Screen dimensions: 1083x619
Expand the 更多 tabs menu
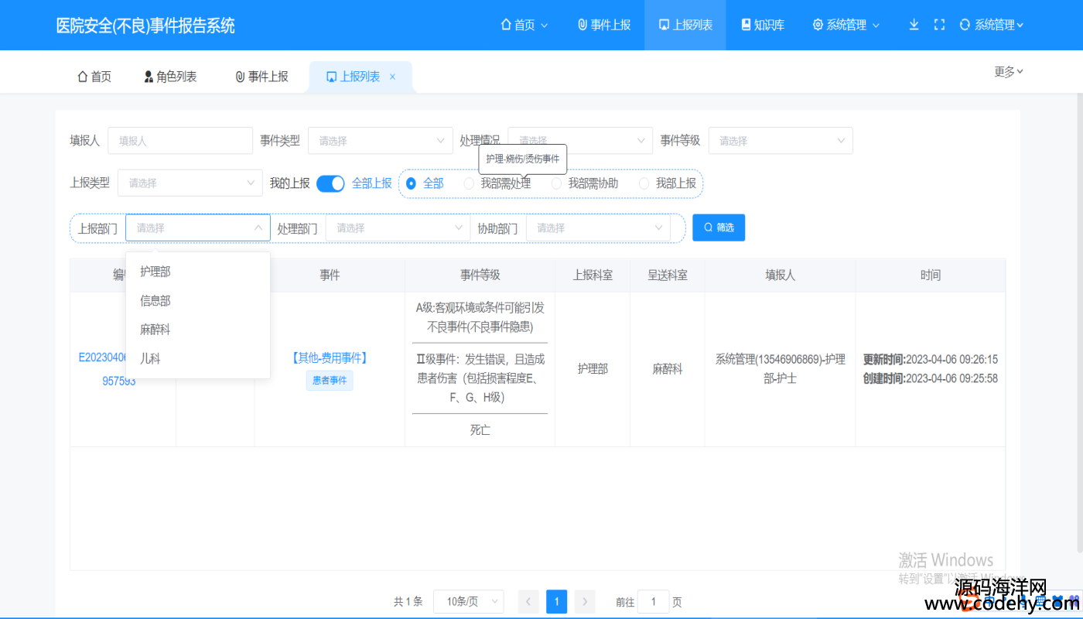tap(1008, 72)
